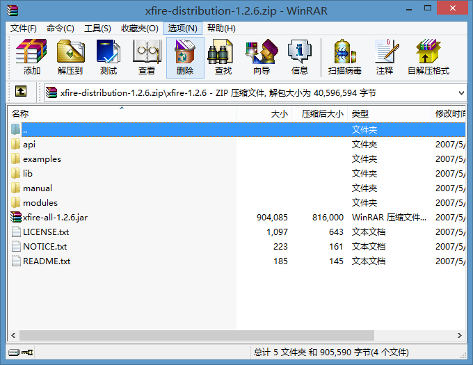Image resolution: width=473 pixels, height=365 pixels.
Task: Click the 185 size cell
Action: pyautogui.click(x=280, y=261)
